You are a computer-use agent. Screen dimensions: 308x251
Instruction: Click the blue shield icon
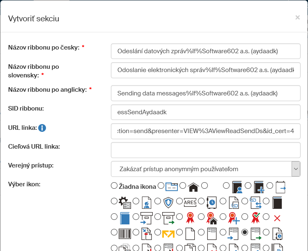[168, 202]
